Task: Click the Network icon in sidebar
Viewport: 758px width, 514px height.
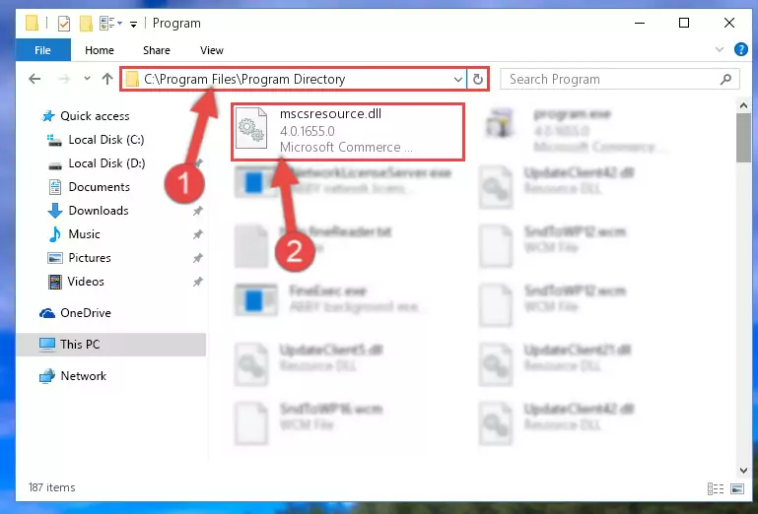Action: (47, 376)
